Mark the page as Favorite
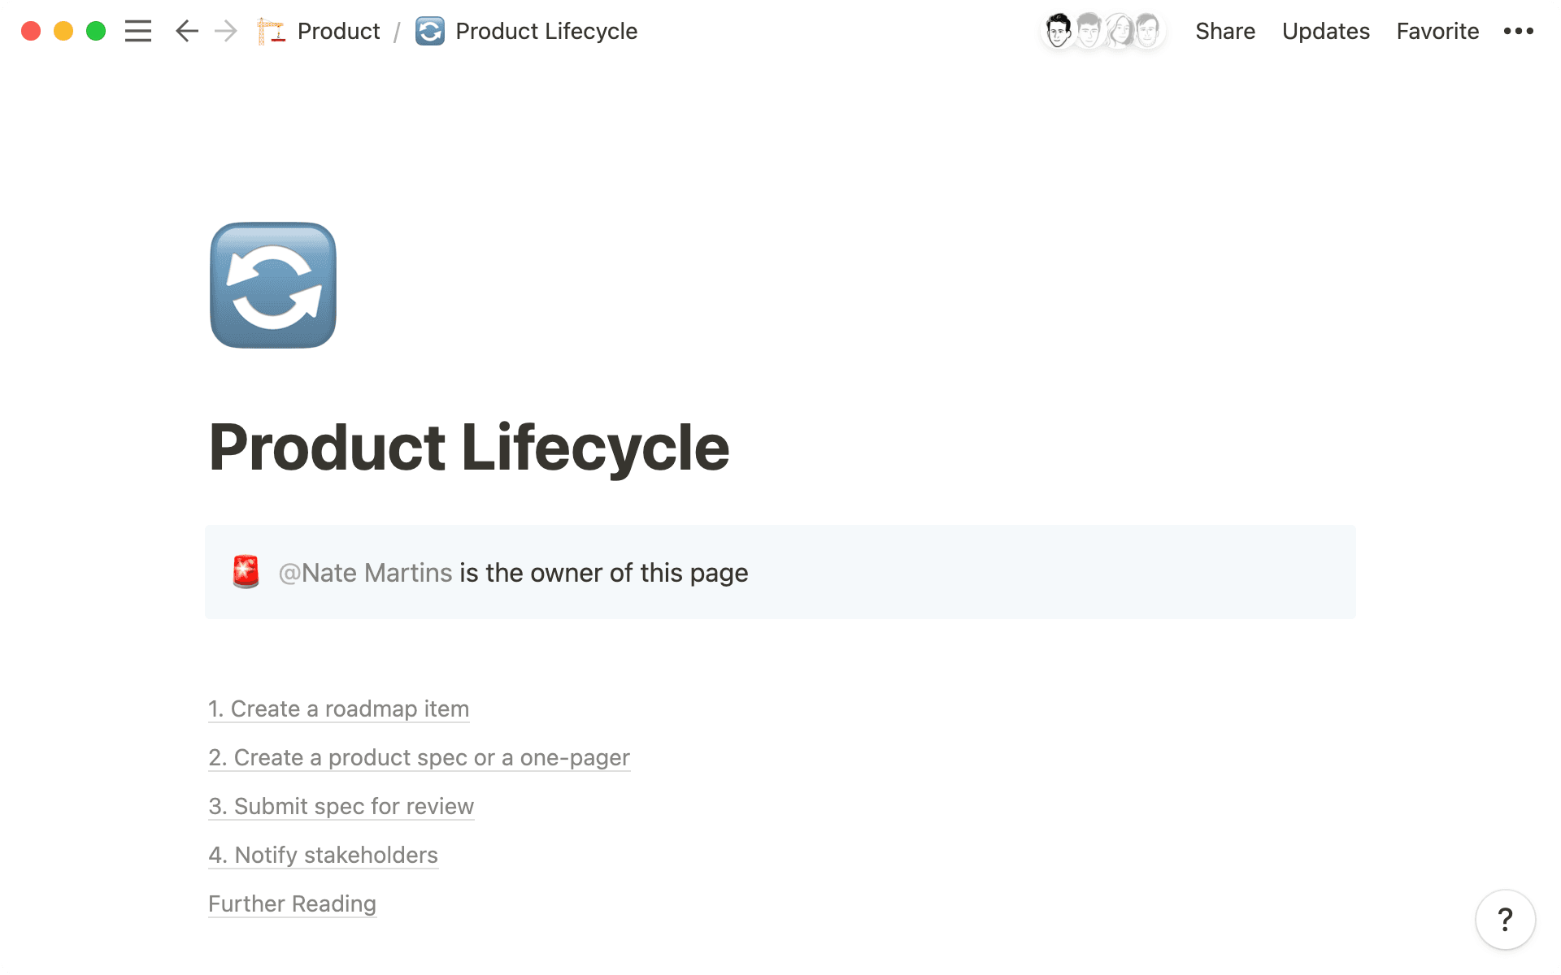This screenshot has width=1561, height=975. 1437,31
